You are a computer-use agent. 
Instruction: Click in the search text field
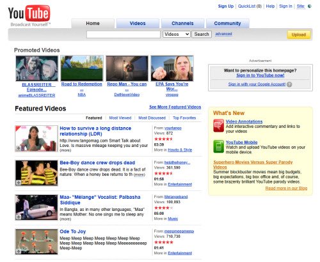124,35
